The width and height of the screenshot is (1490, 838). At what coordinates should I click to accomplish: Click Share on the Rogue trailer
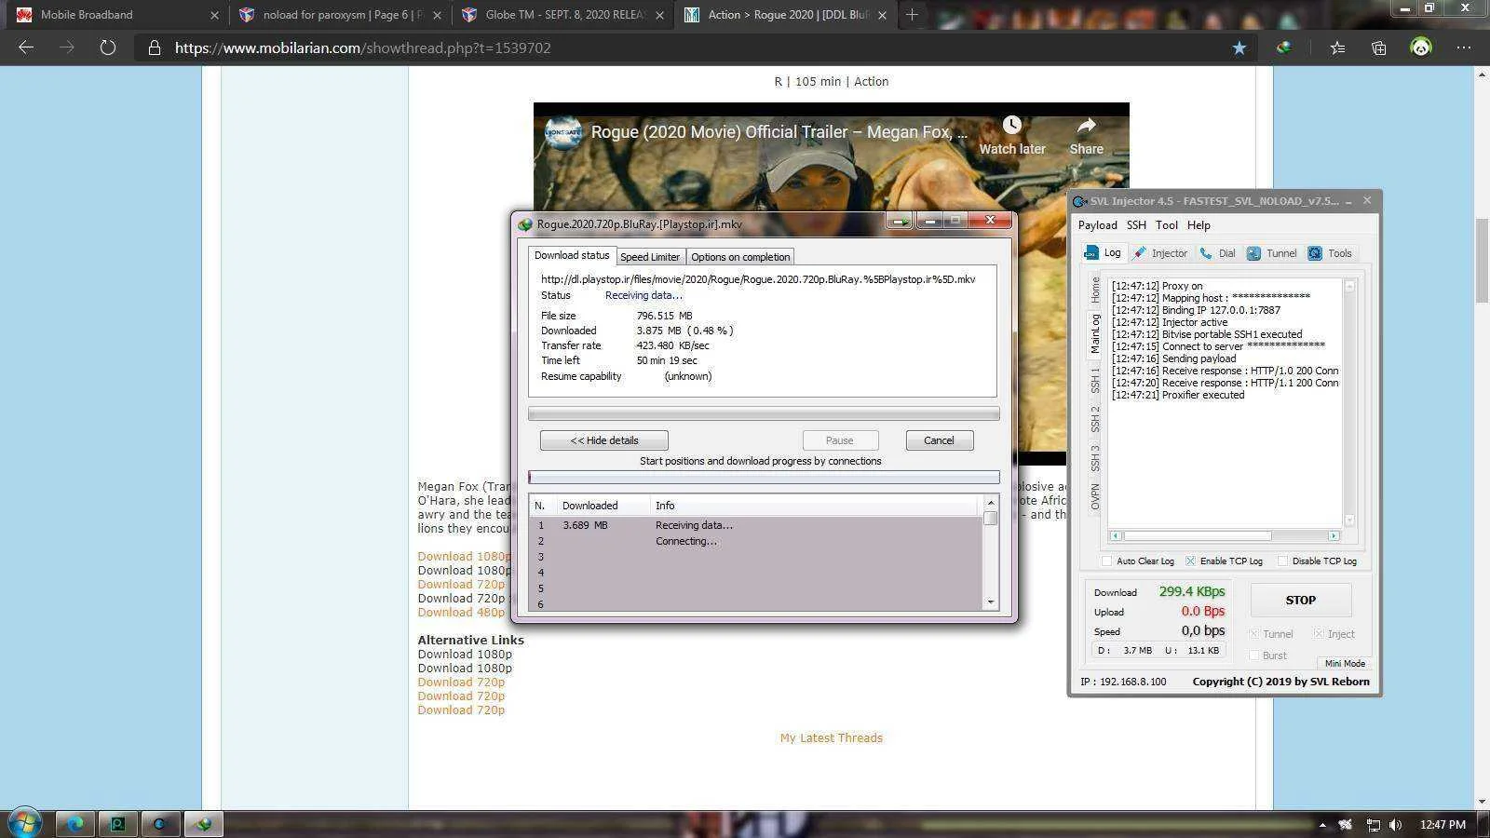[x=1086, y=136]
